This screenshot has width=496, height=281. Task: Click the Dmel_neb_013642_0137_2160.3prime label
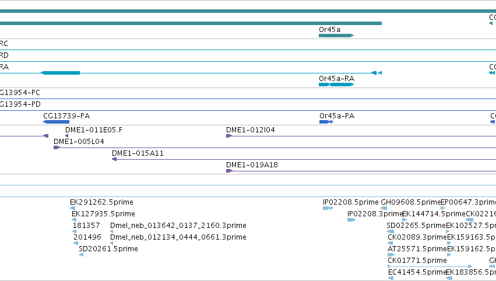click(x=178, y=225)
